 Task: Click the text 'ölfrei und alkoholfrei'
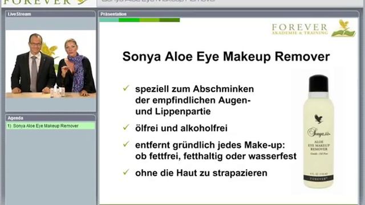(181, 128)
